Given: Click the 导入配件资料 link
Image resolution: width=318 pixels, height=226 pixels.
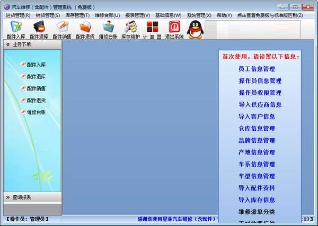Looking at the screenshot, I should coord(257,188).
